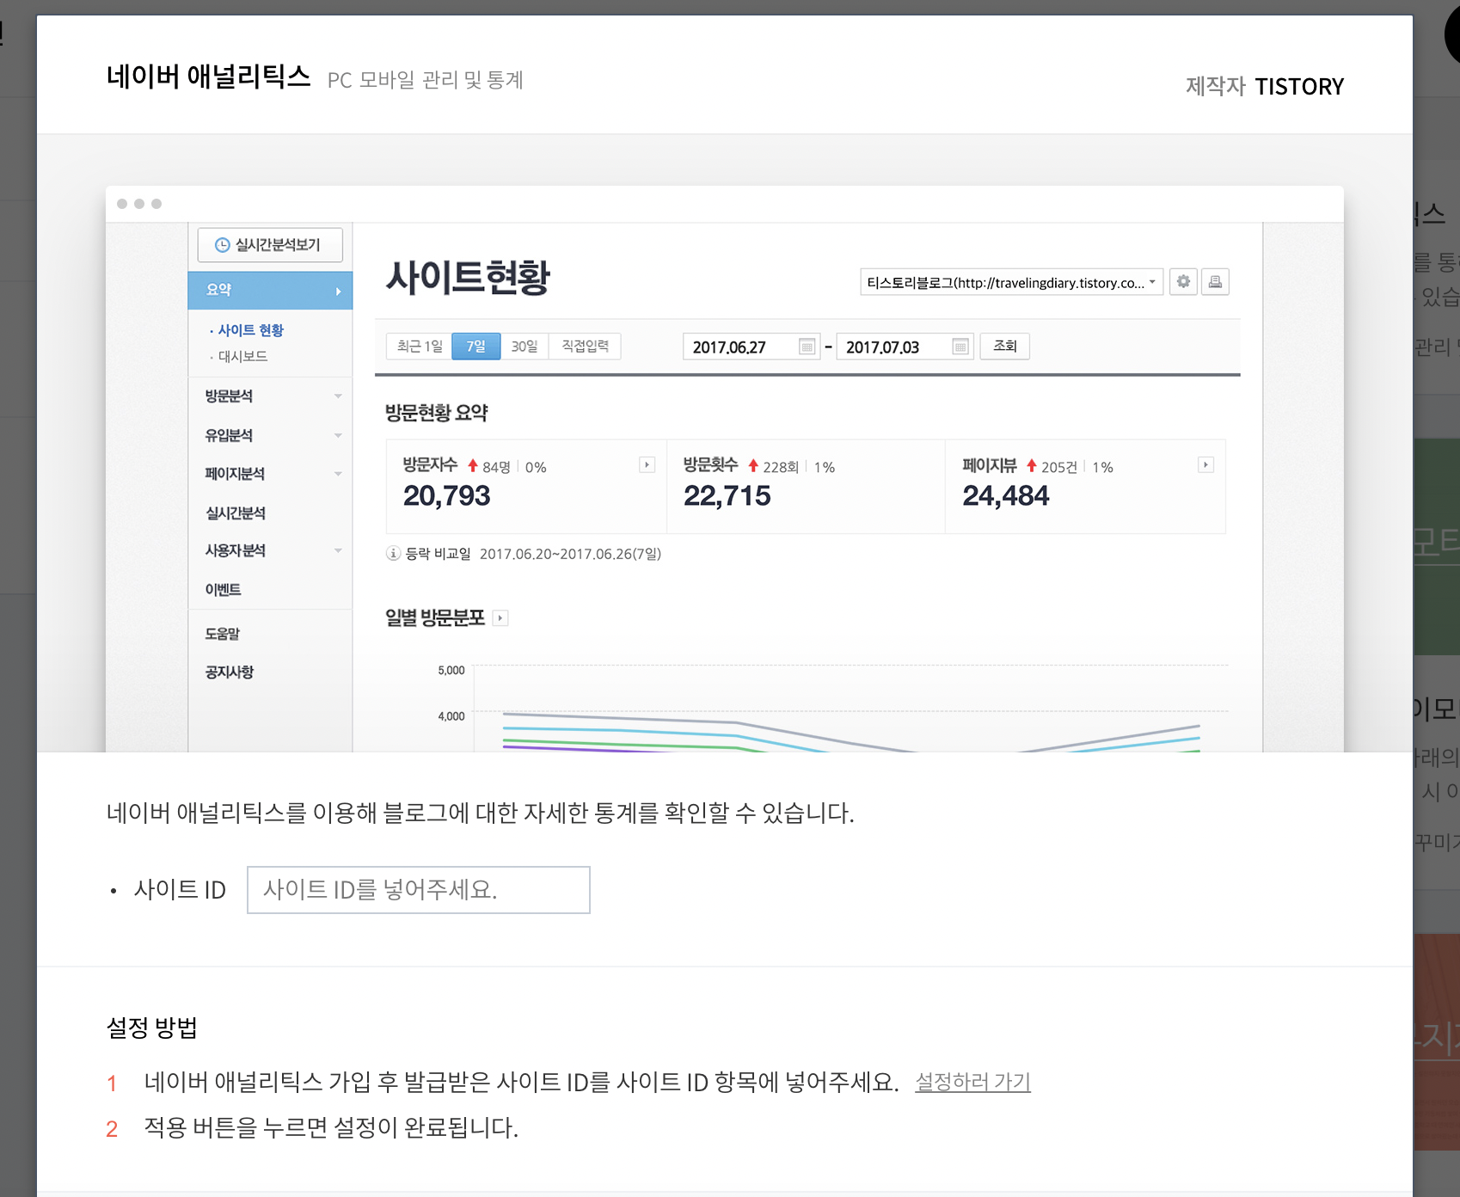Image resolution: width=1460 pixels, height=1197 pixels.
Task: Click the 설정 방법 heading
Action: click(152, 1028)
